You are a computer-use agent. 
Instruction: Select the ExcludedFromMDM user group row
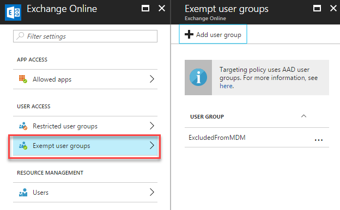[x=257, y=138]
